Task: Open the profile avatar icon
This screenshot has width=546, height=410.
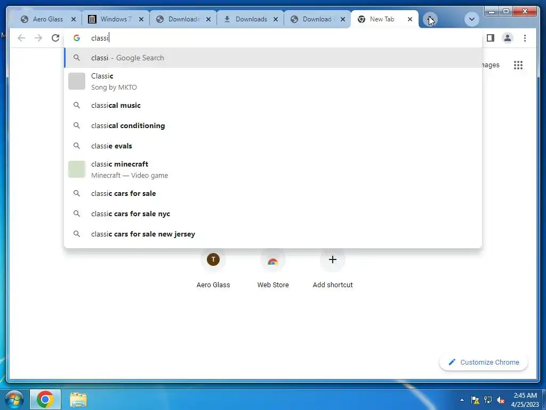Action: click(x=508, y=38)
